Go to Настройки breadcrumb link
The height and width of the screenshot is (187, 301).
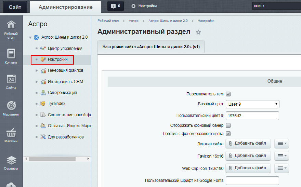[x=206, y=21]
